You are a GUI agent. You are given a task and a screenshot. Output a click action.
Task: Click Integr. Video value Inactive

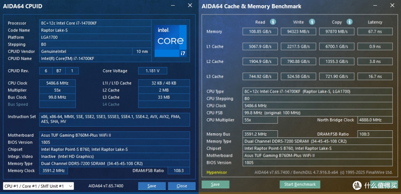114,156
